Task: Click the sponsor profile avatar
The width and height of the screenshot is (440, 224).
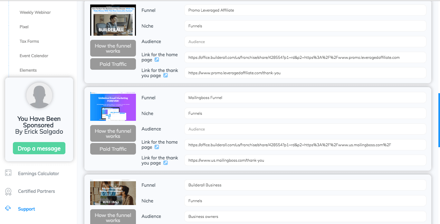Action: tap(39, 95)
